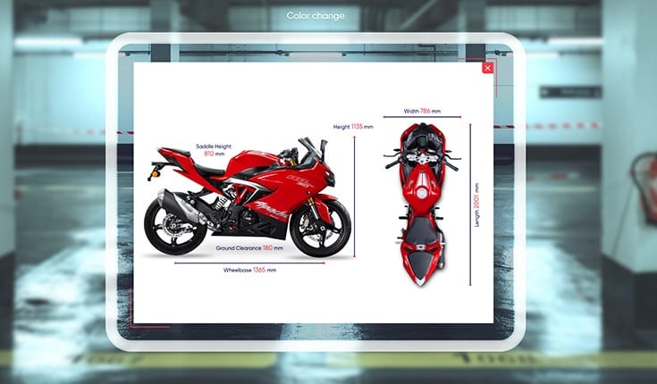Click the top view motorcycle image
Viewport: 657px width, 384px height.
click(422, 204)
